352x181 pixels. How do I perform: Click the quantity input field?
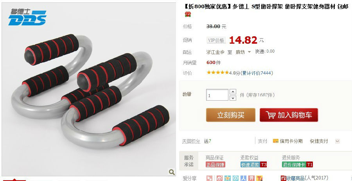tap(217, 95)
